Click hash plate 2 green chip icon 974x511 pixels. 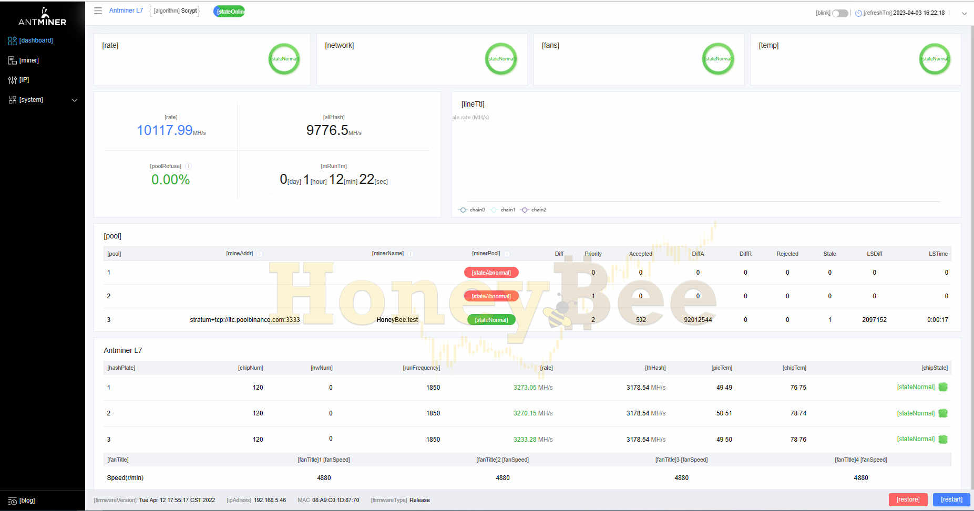click(943, 413)
